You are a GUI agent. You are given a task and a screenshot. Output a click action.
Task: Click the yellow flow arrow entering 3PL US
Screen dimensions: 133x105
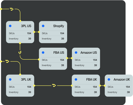(12, 9)
